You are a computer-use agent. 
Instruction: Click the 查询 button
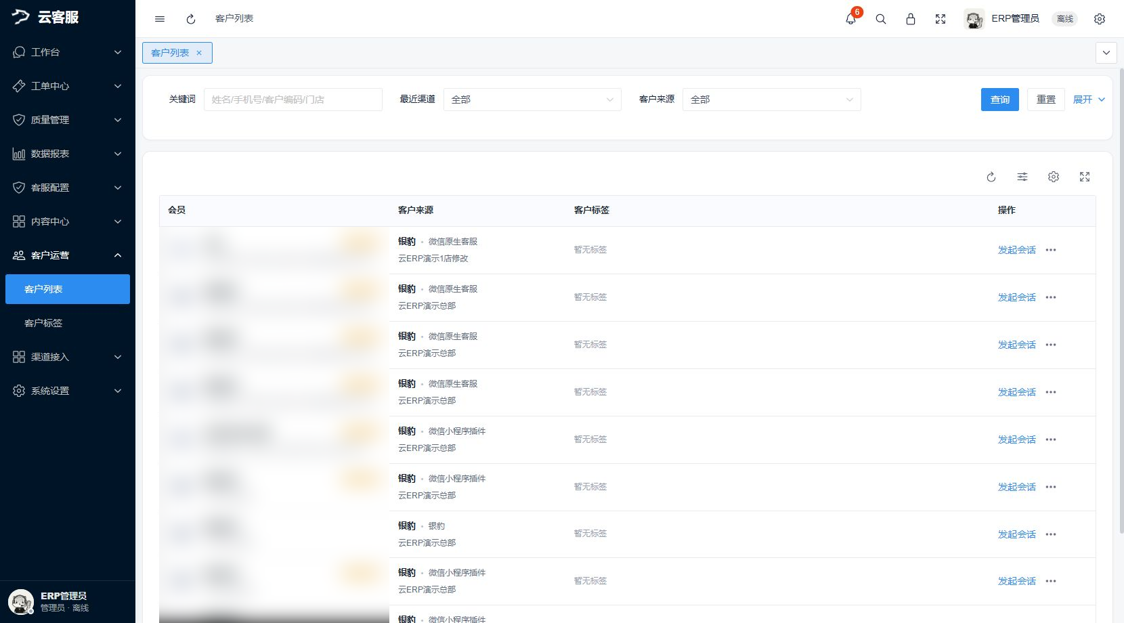1000,100
